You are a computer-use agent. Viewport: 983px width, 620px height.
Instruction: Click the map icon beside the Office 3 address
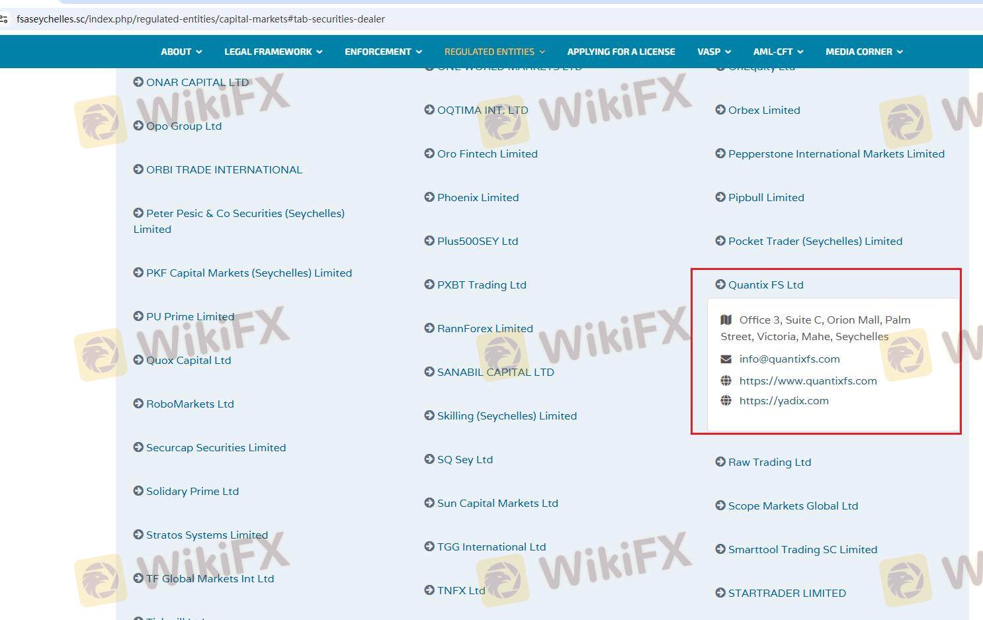click(726, 320)
